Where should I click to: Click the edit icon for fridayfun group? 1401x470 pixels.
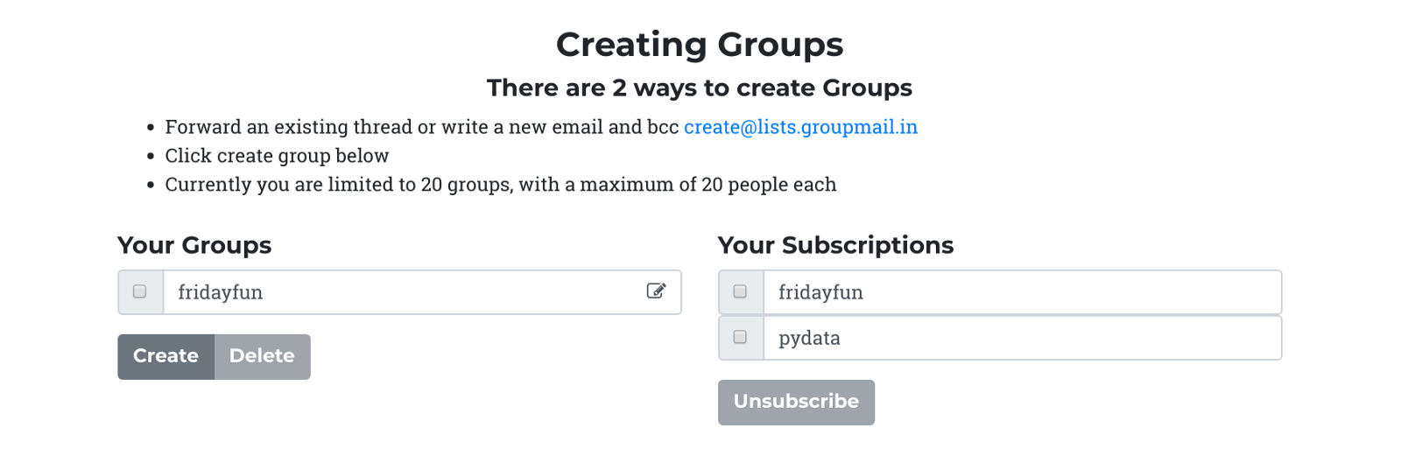[x=656, y=291]
